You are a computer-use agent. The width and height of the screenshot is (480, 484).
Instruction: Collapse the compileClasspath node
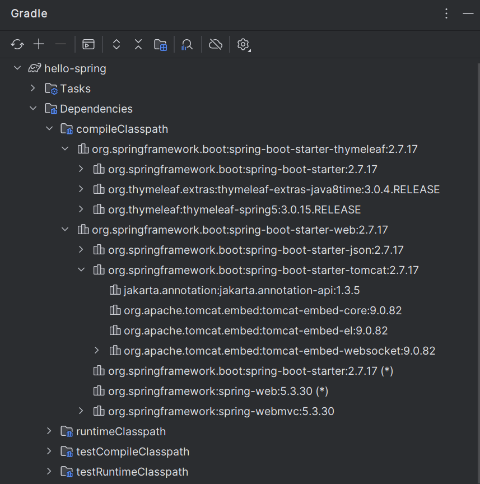click(x=49, y=128)
